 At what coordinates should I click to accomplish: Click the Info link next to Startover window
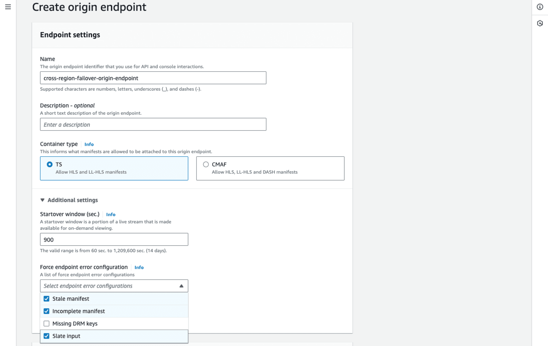pyautogui.click(x=111, y=214)
